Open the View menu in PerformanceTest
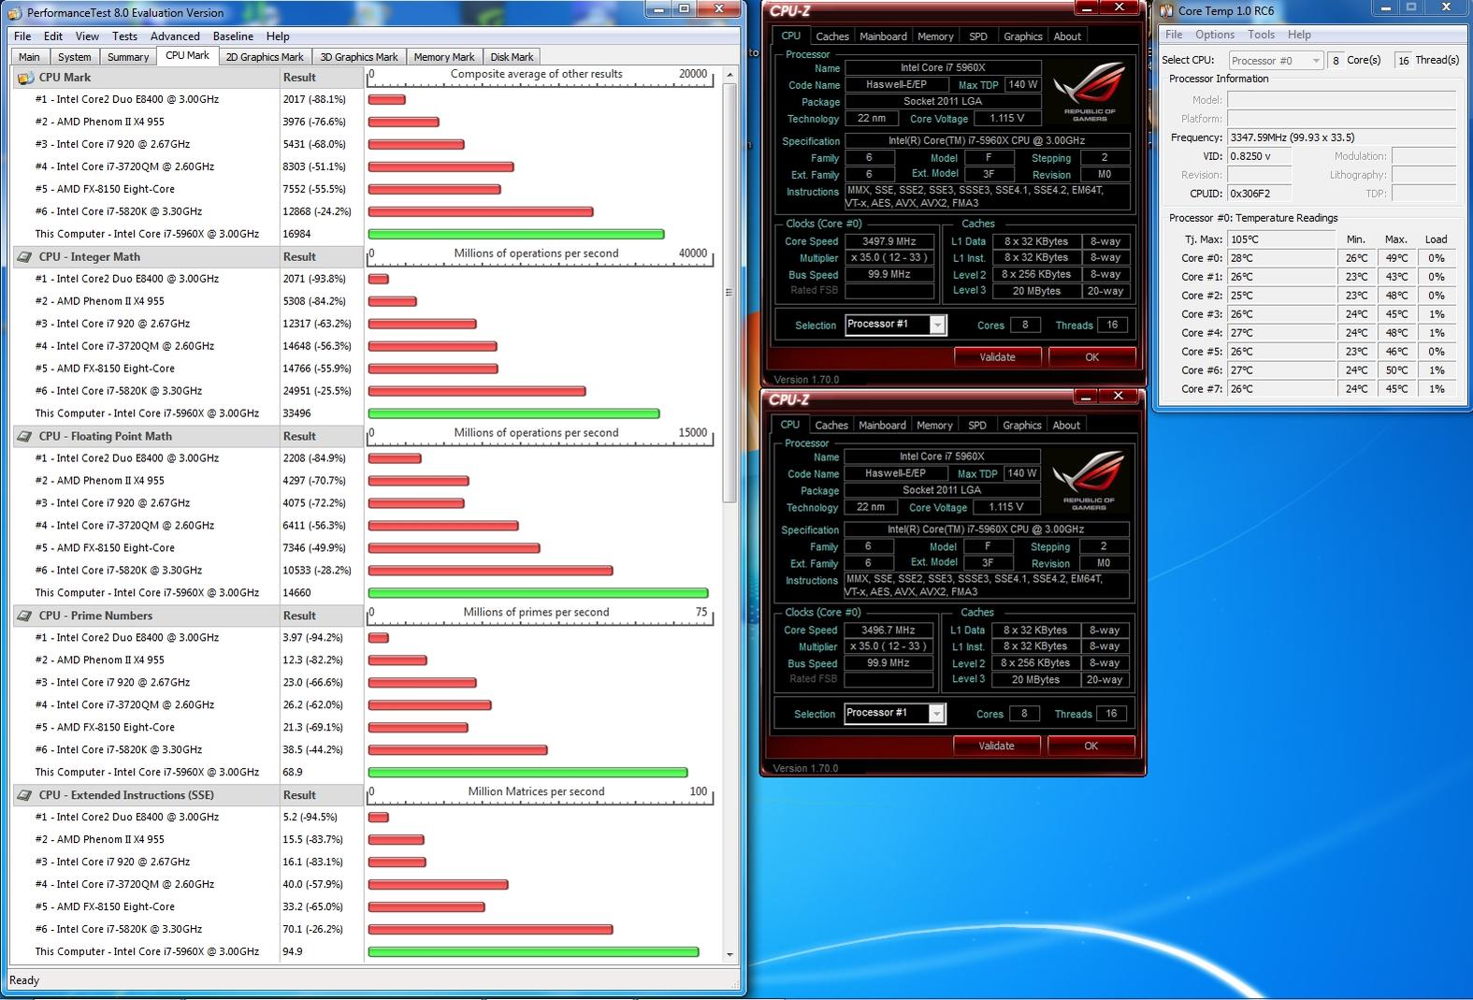Viewport: 1473px width, 1000px height. [87, 36]
